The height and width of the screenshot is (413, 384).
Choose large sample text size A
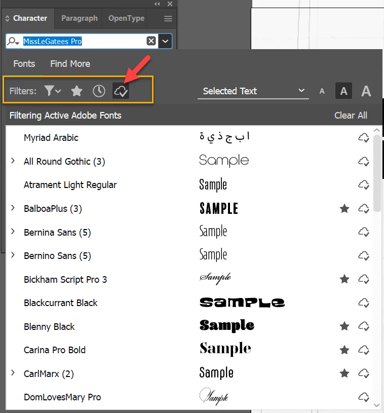[366, 91]
